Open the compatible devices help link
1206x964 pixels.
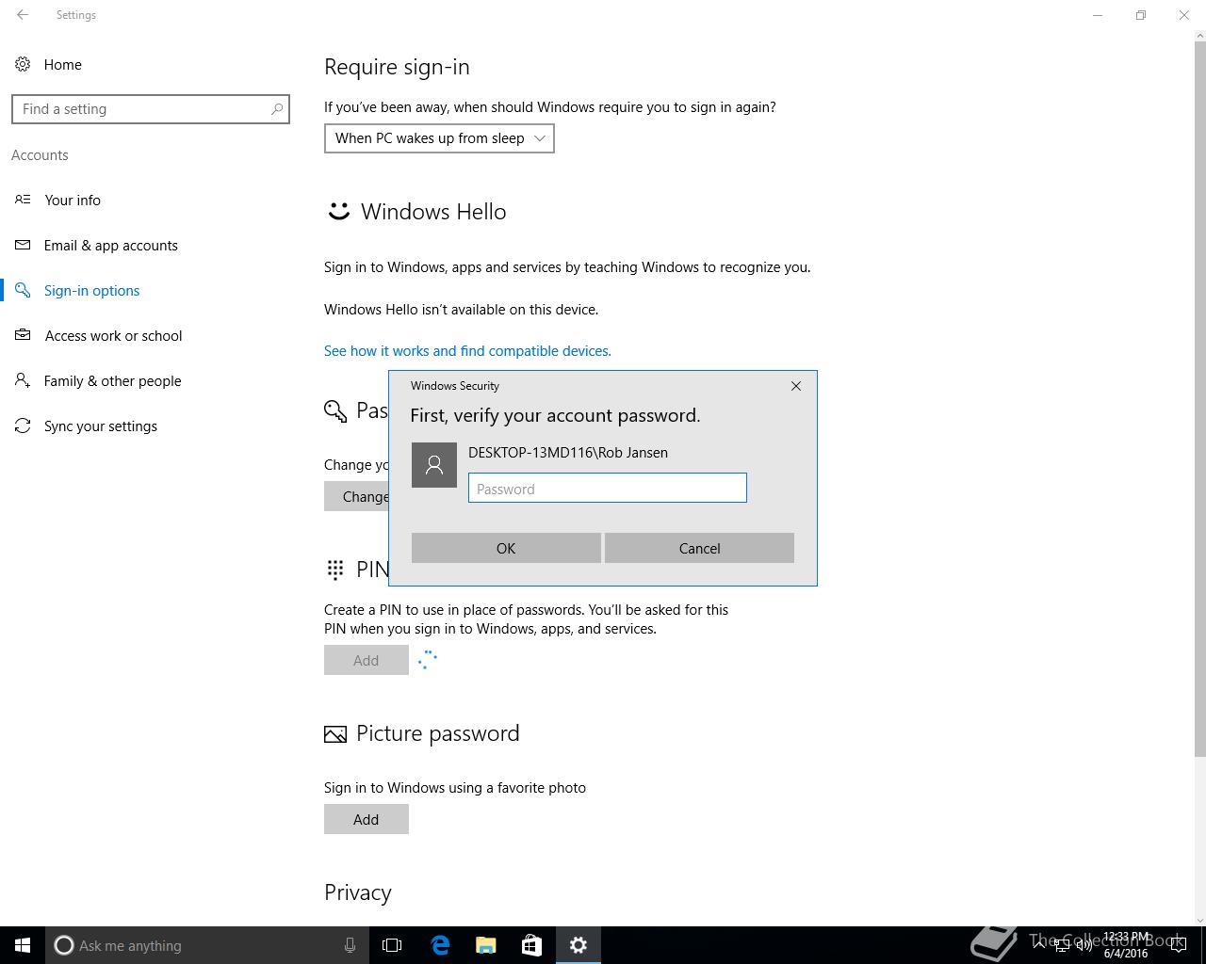pos(467,350)
